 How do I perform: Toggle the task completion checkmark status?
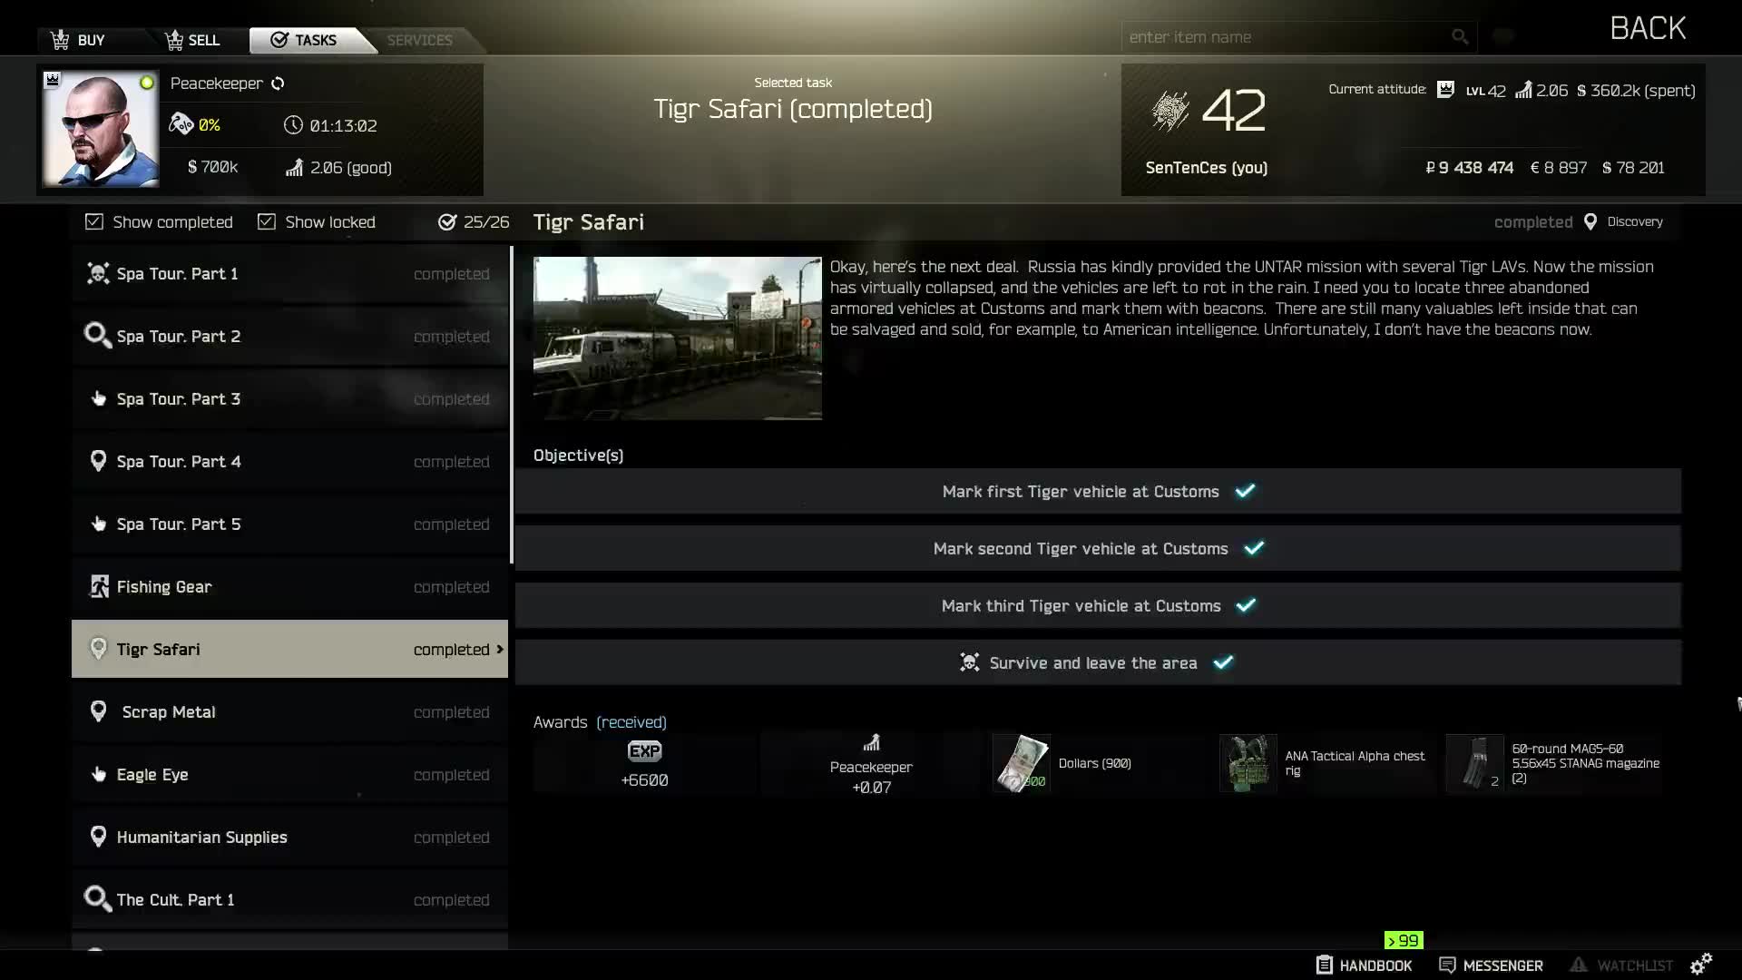click(93, 222)
